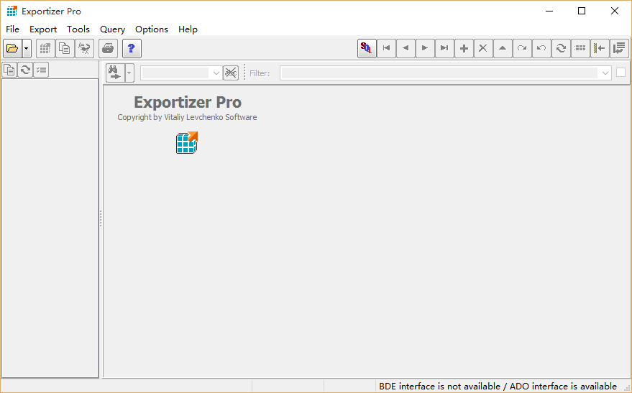
Task: Go to last record navigation button
Action: pos(444,48)
